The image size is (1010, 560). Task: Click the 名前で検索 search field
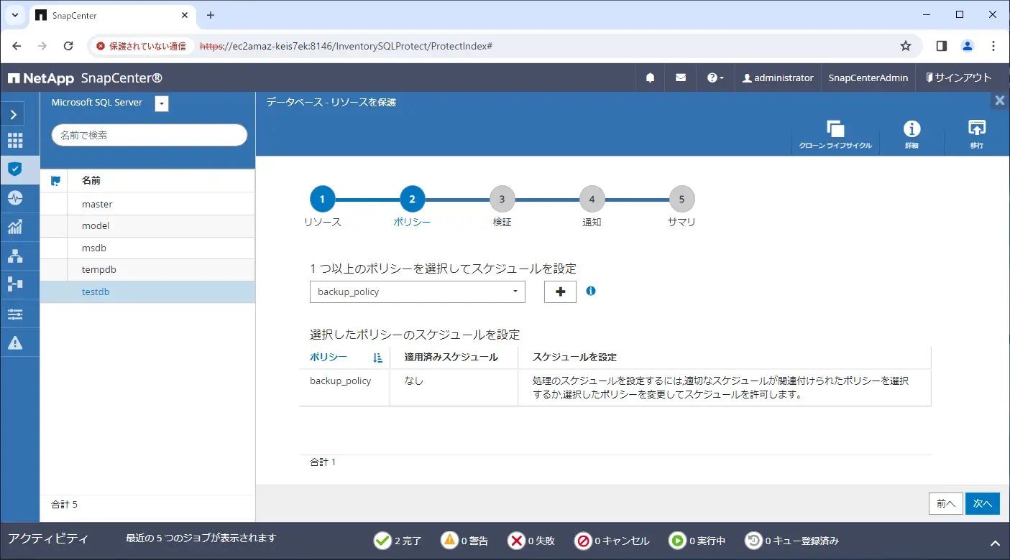tap(150, 135)
